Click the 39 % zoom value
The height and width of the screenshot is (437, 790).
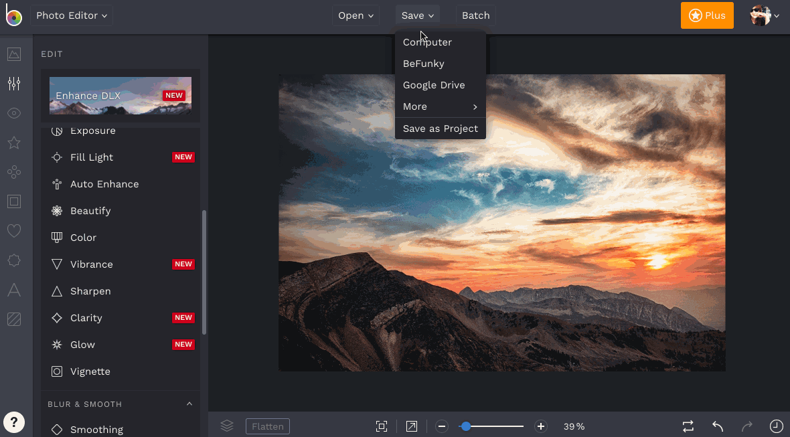(574, 426)
